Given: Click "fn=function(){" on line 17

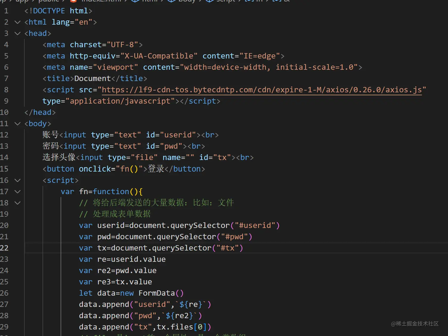Looking at the screenshot, I should click(x=111, y=192).
